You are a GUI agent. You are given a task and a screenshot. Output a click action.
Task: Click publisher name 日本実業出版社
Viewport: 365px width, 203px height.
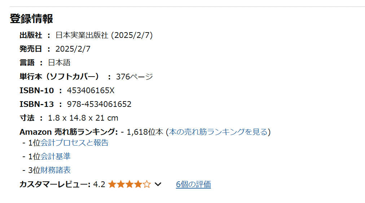click(x=82, y=35)
